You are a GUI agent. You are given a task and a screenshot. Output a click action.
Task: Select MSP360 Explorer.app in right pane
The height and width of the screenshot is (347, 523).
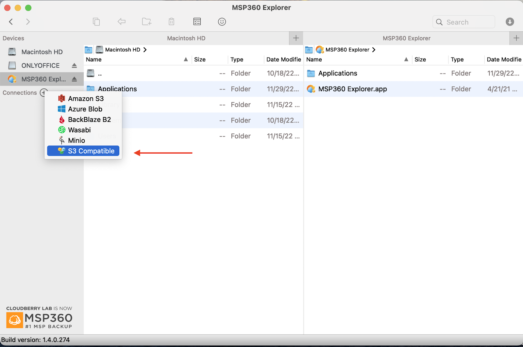click(x=413, y=89)
